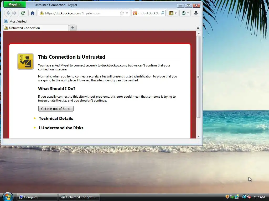Close the Mypal window

point(196,6)
